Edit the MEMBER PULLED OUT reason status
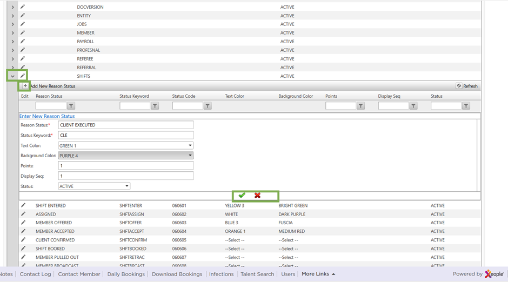This screenshot has width=508, height=282. 23,257
